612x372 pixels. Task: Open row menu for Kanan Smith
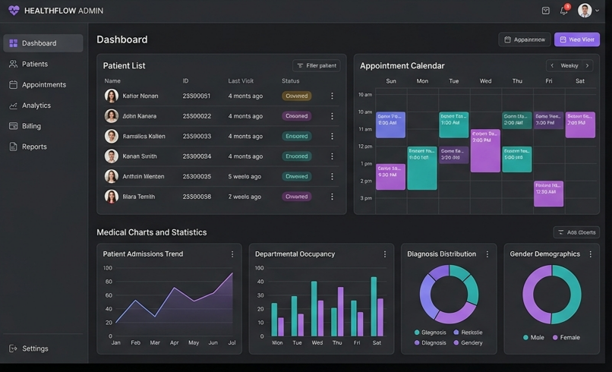(x=332, y=156)
